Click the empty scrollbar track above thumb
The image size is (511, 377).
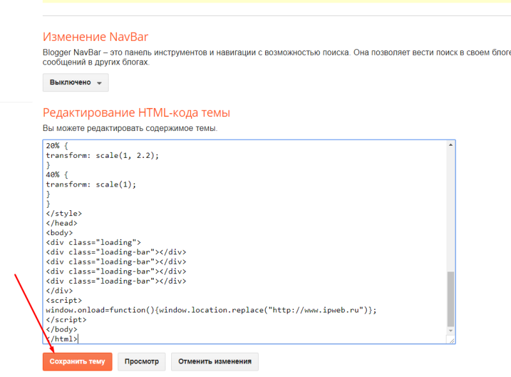coord(451,204)
